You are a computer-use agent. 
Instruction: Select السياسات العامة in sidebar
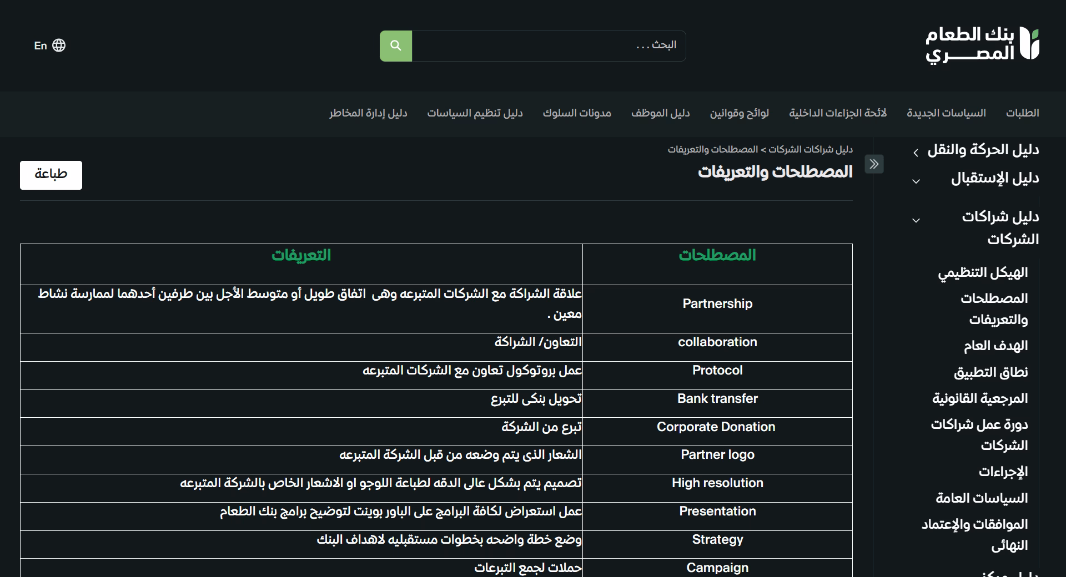click(x=982, y=498)
